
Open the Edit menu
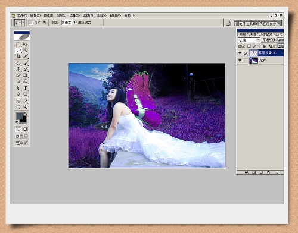pyautogui.click(x=35, y=15)
